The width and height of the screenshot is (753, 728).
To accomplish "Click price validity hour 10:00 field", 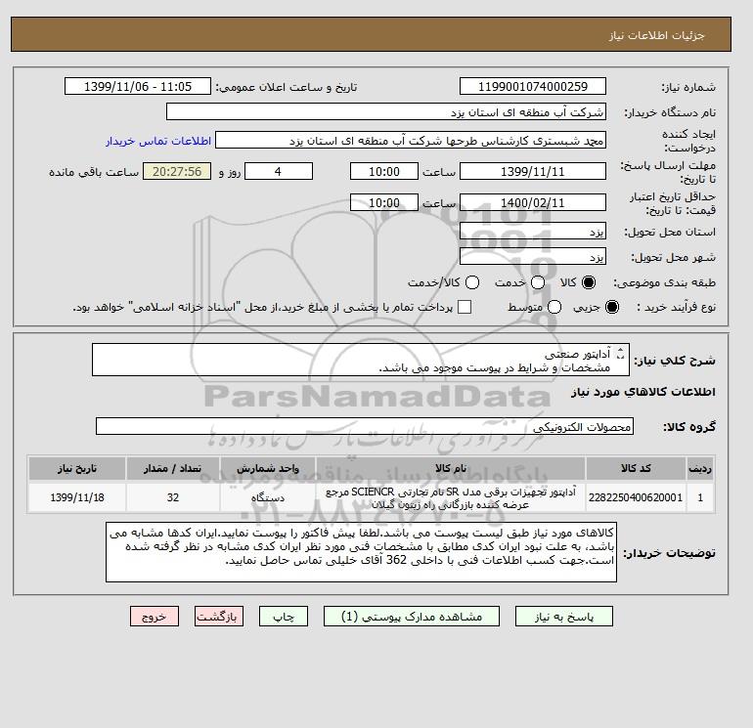I will click(x=384, y=202).
